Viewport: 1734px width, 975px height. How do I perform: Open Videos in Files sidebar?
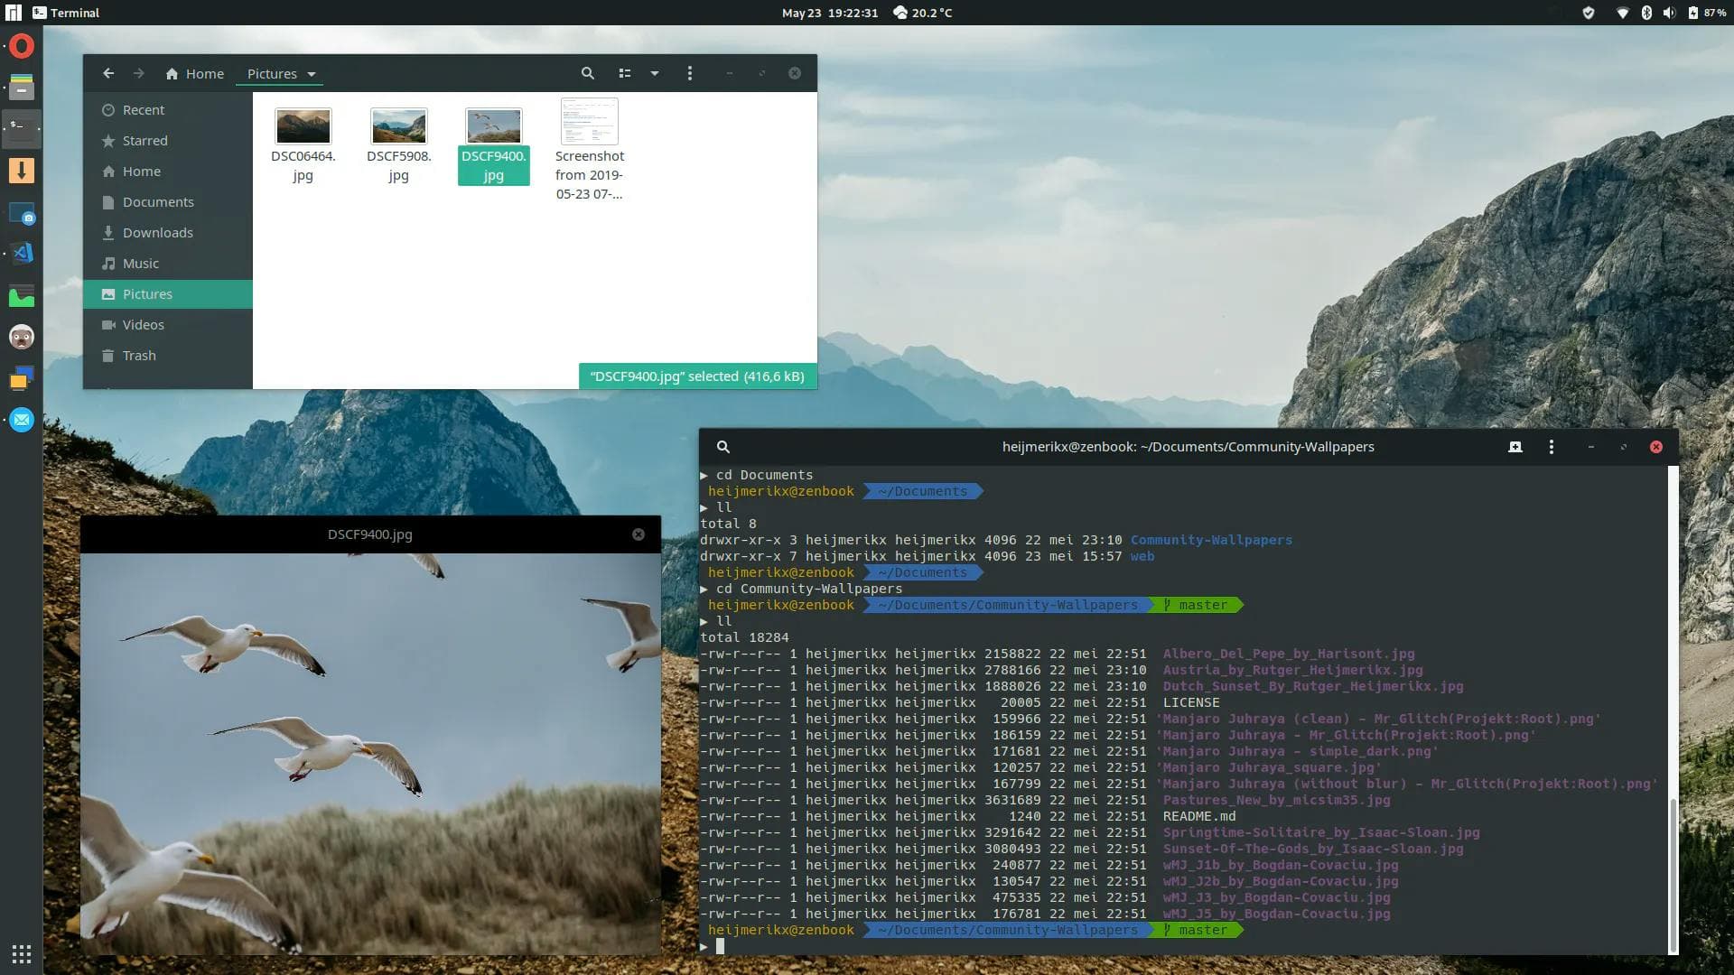pos(168,325)
